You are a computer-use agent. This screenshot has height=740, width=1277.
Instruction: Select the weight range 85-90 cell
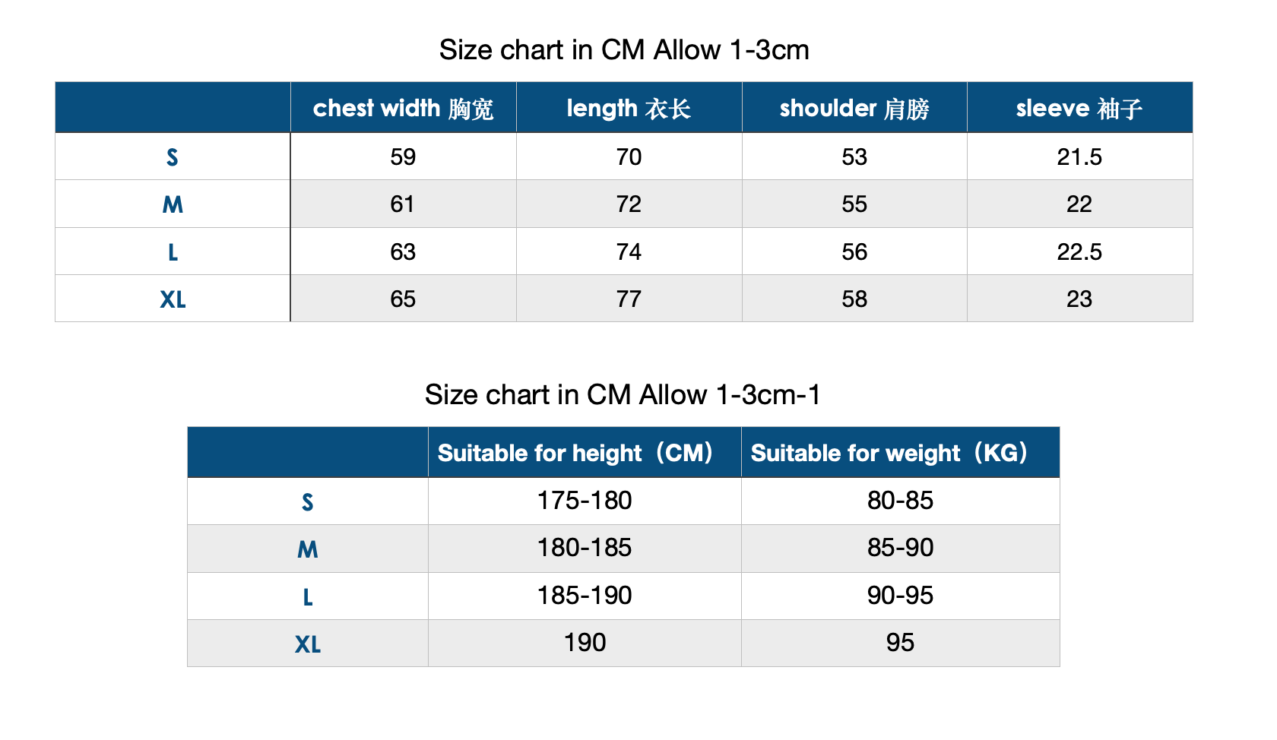pyautogui.click(x=900, y=549)
